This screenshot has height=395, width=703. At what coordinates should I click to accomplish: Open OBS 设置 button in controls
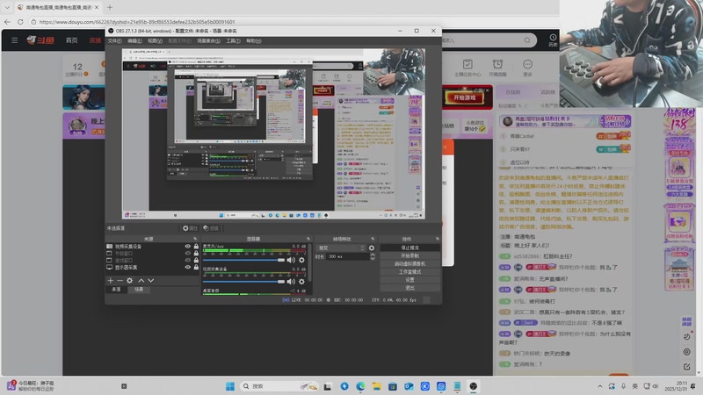(x=409, y=280)
